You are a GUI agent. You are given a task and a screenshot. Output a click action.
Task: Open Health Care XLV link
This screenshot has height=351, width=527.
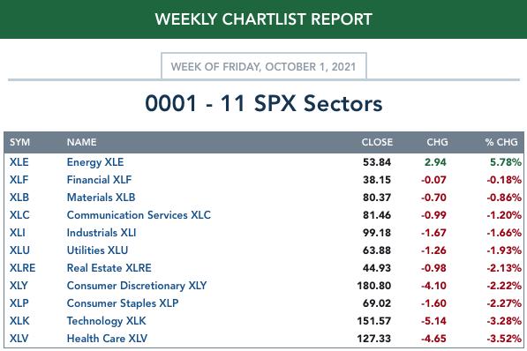tap(107, 339)
